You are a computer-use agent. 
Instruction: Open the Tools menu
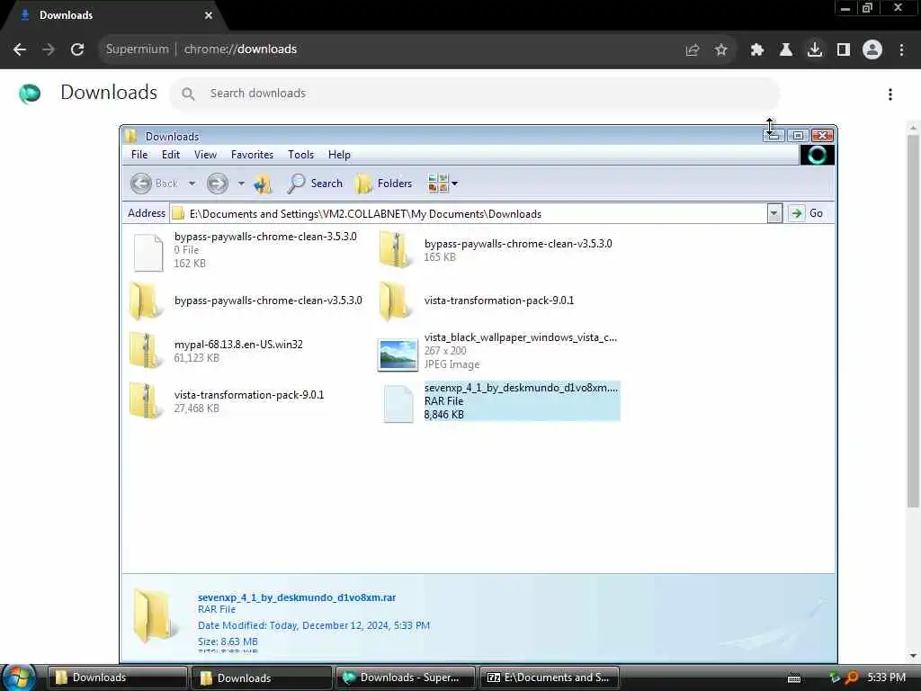click(x=300, y=155)
